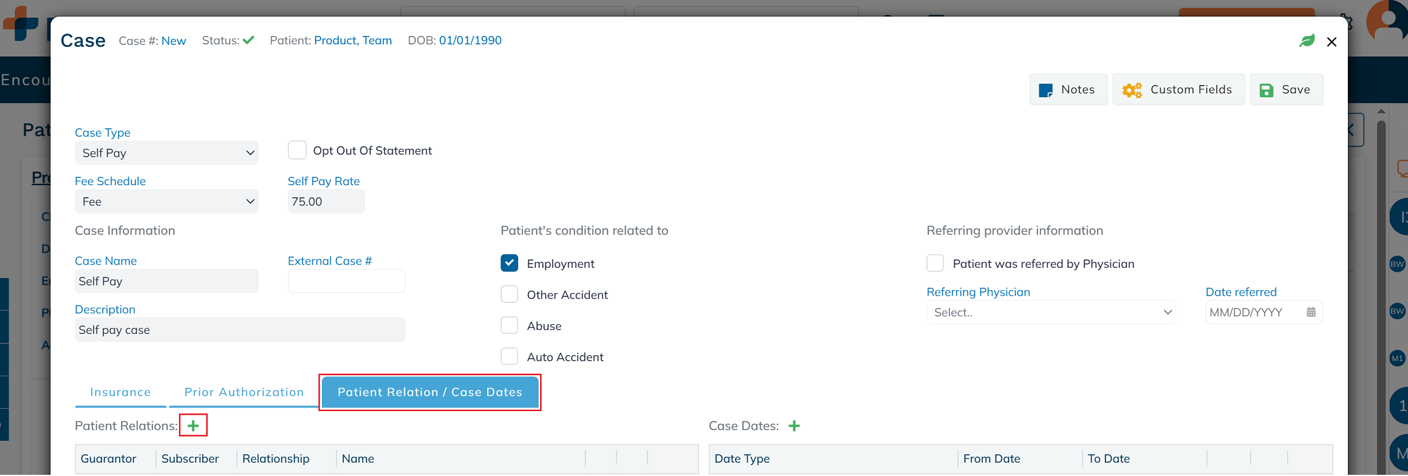Close the Case dialog
Screen dimensions: 1408x476
1331,42
